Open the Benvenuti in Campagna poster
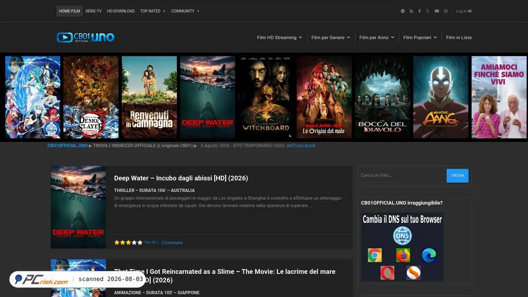Image resolution: width=528 pixels, height=297 pixels. [149, 97]
